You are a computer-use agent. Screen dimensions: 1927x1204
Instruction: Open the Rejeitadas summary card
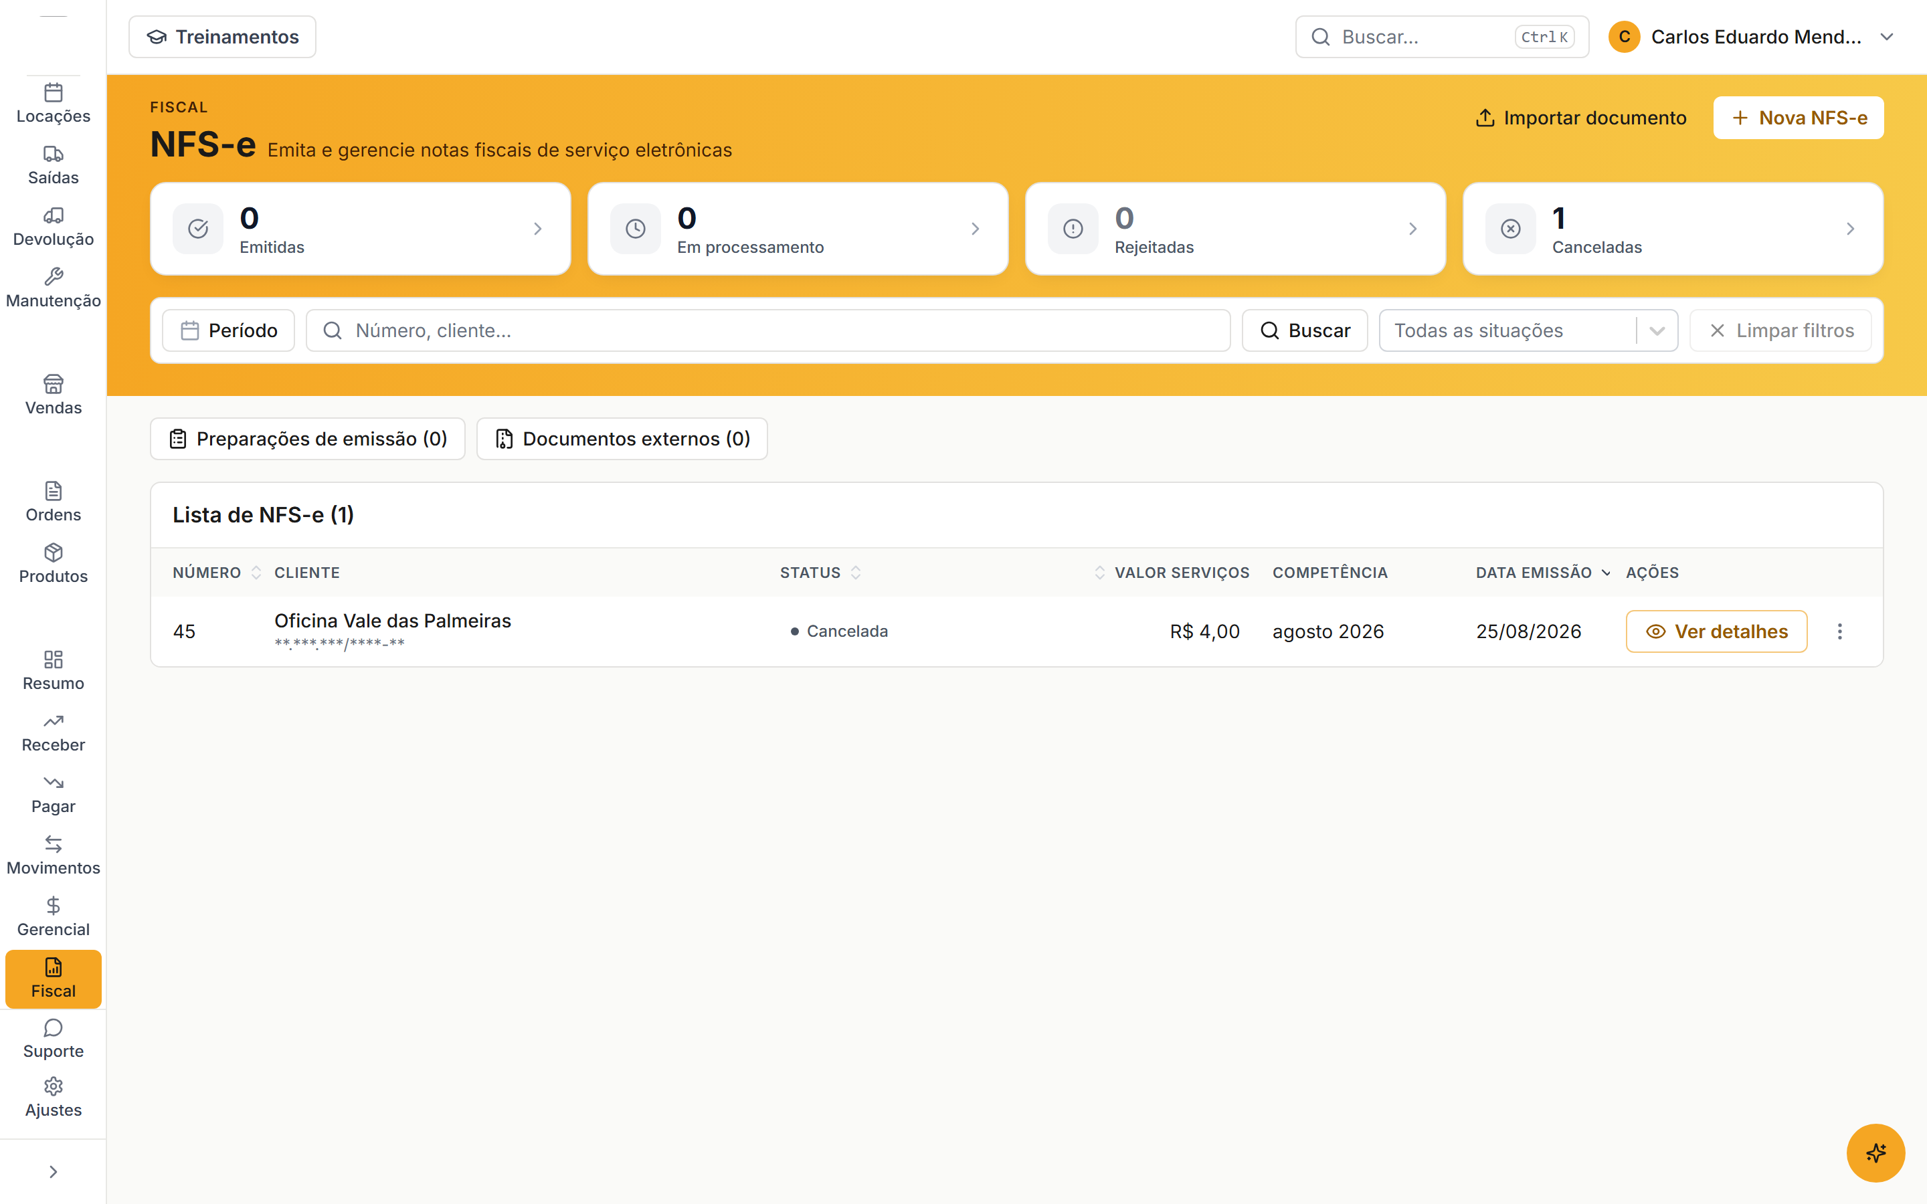pyautogui.click(x=1235, y=229)
